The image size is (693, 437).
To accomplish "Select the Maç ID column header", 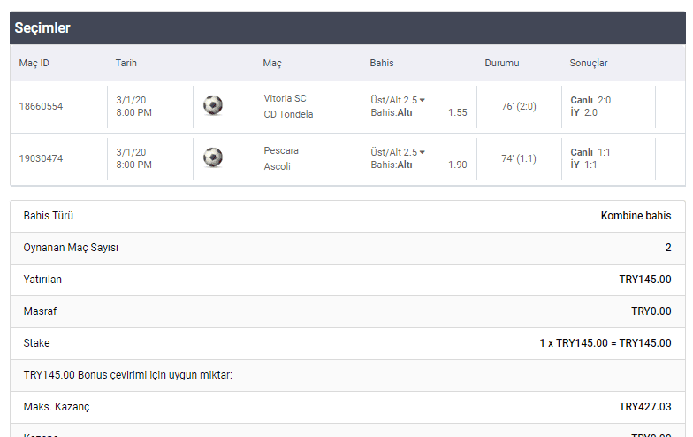I will tap(34, 63).
